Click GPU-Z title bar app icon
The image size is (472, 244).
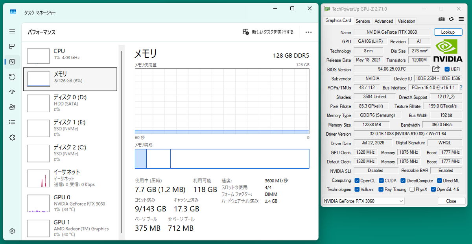(327, 9)
